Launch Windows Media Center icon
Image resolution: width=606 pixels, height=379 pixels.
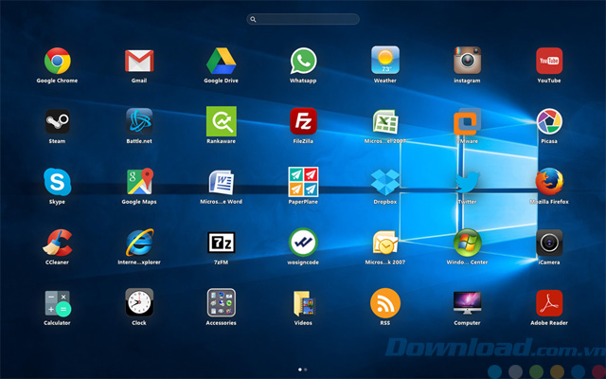(x=467, y=243)
